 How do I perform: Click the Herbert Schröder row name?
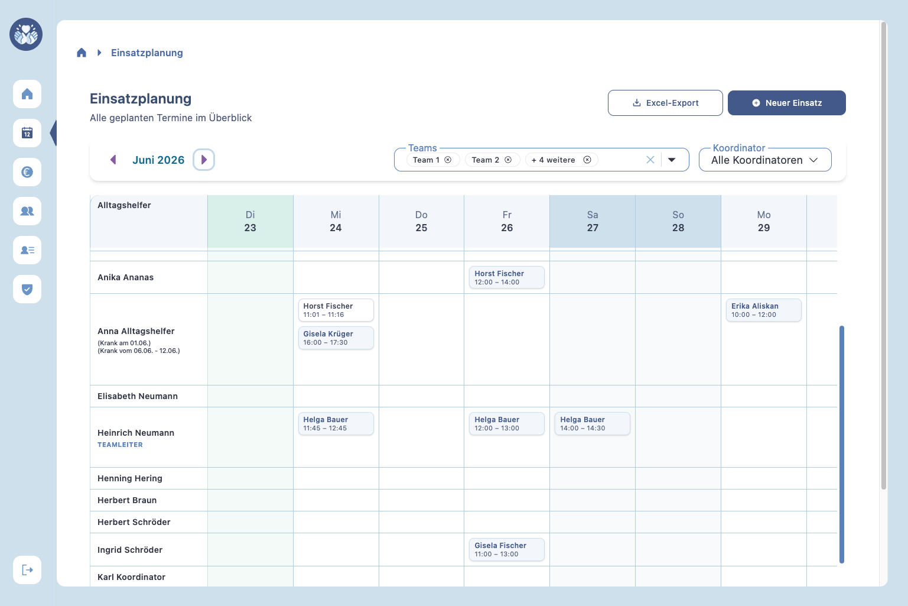pos(134,522)
